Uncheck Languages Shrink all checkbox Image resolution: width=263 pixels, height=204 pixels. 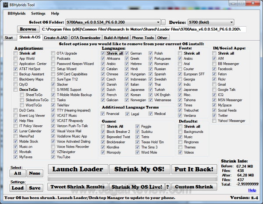coord(103,53)
